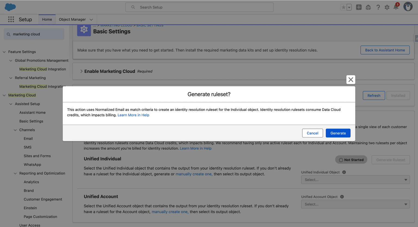Switch to the Home tab
The image size is (418, 227).
pyautogui.click(x=47, y=20)
